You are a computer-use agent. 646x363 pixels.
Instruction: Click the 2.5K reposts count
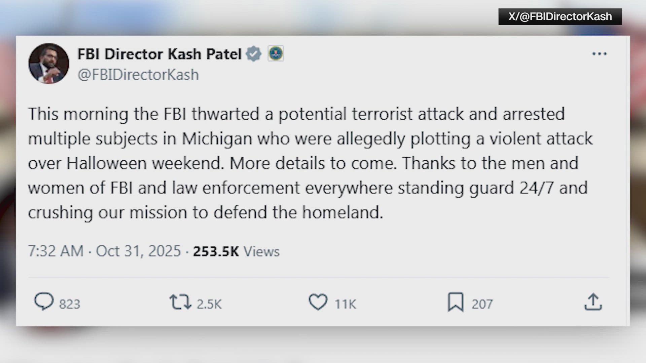[x=209, y=304]
